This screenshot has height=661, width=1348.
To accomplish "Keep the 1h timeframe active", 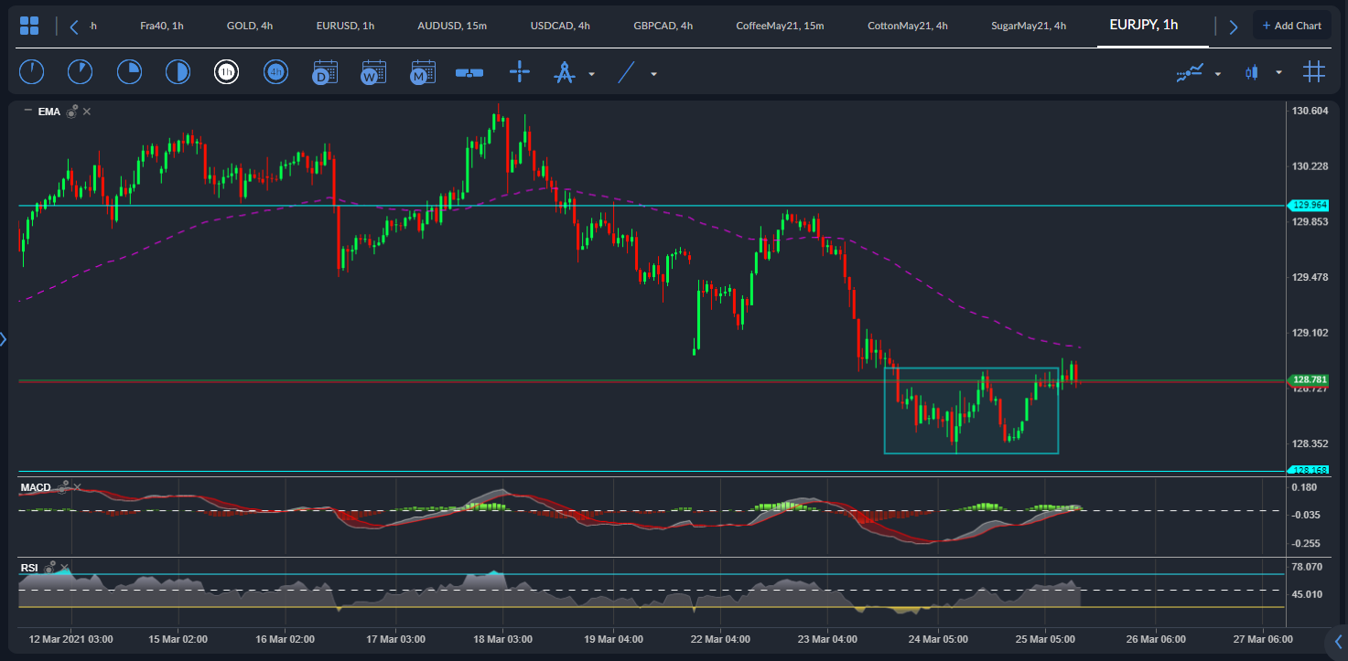I will [x=227, y=71].
